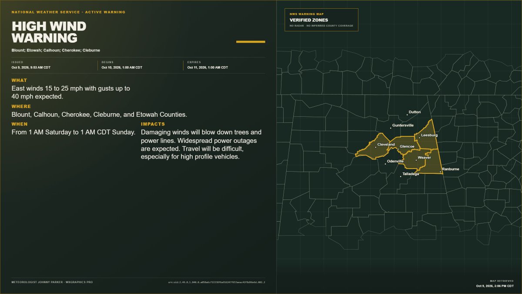The width and height of the screenshot is (522, 294).
Task: Click the WHEN section heading
Action: click(x=20, y=124)
